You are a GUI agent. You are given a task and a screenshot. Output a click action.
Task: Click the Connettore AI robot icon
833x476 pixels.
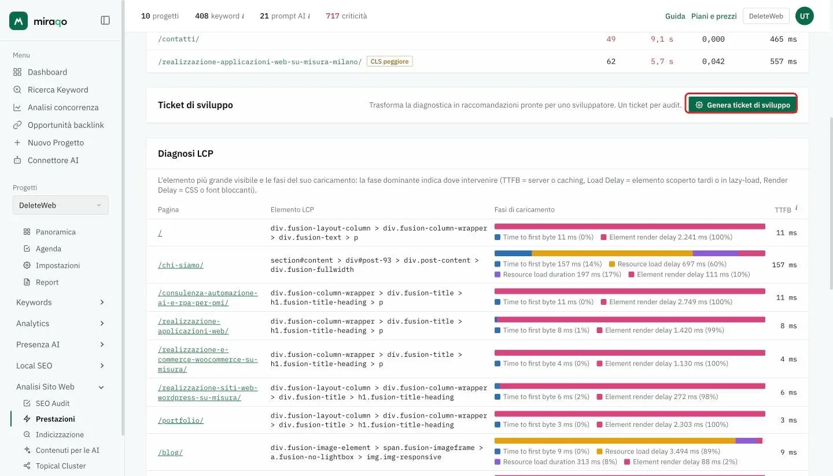17,160
